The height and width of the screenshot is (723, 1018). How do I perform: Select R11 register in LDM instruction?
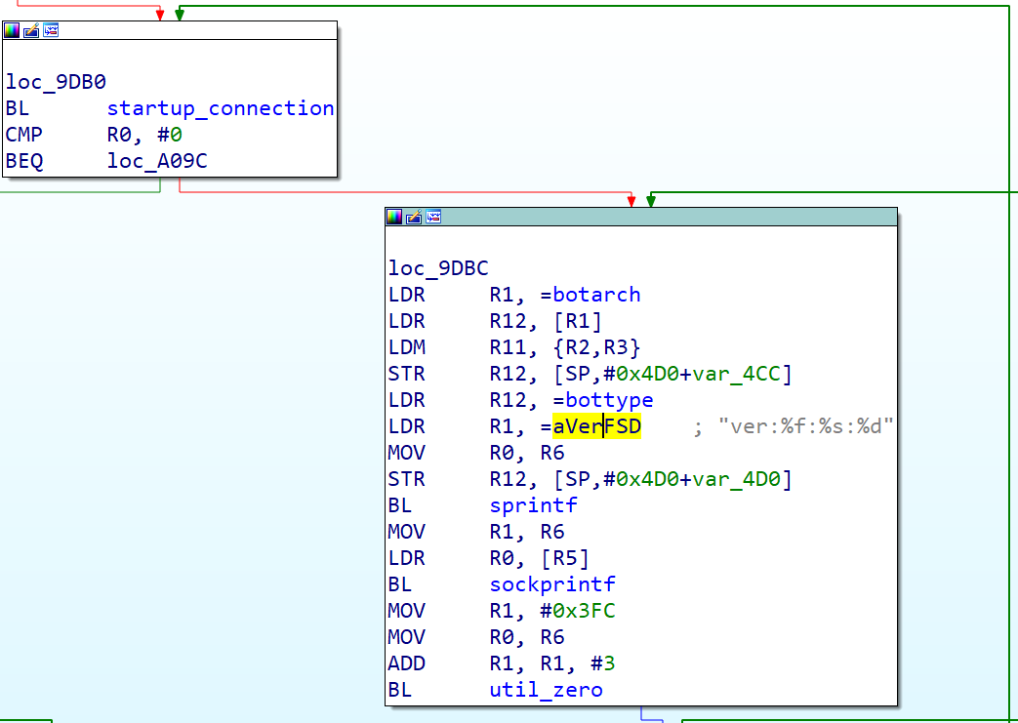click(508, 347)
